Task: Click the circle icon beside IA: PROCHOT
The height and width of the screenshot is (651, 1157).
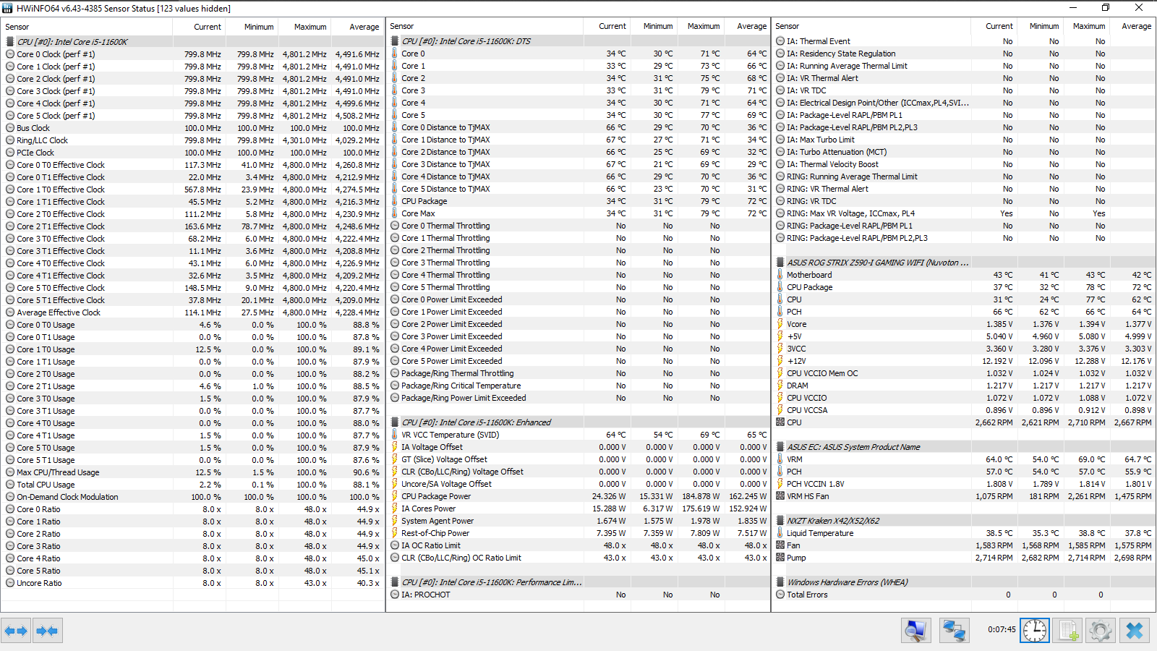Action: coord(395,595)
